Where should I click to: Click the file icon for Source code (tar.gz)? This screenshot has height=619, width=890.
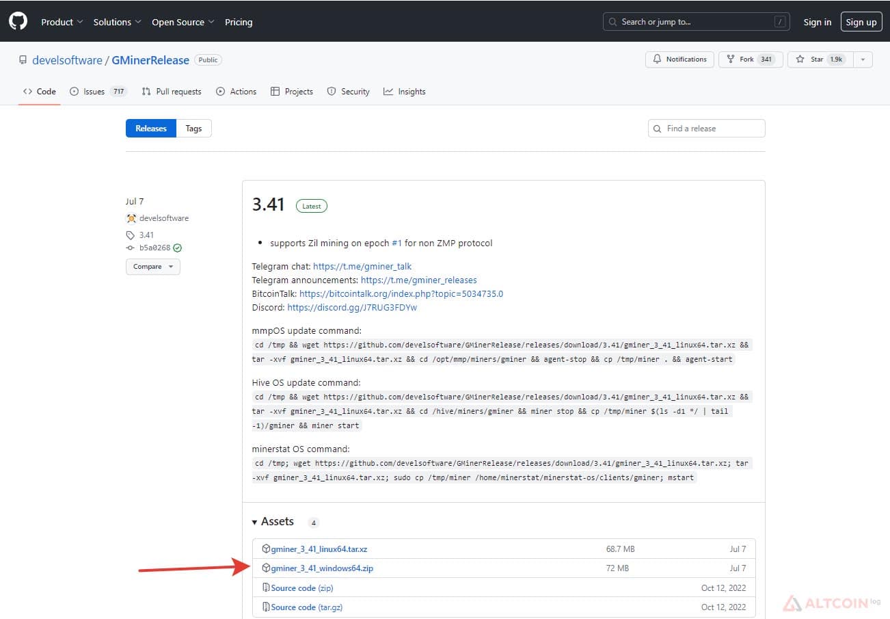[x=267, y=607]
